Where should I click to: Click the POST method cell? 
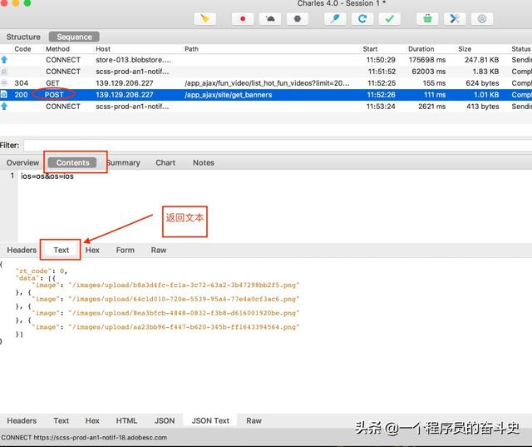pos(54,95)
